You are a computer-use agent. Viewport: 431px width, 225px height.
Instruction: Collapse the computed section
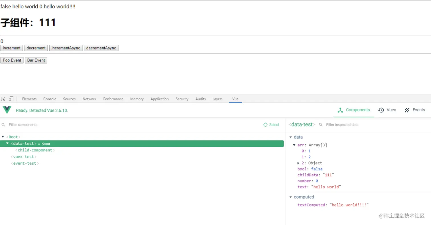(290, 197)
